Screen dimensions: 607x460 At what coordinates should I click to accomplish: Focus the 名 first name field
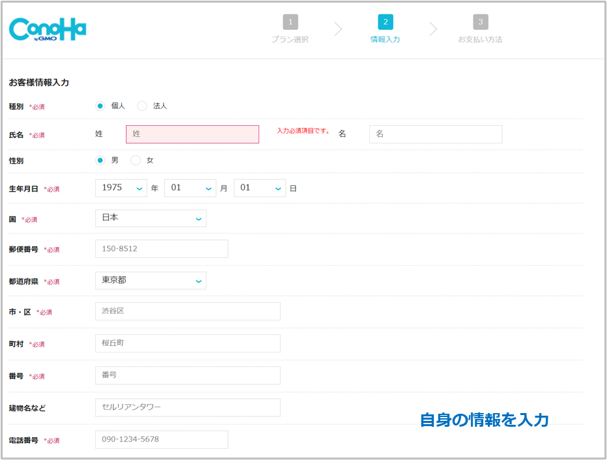[436, 134]
